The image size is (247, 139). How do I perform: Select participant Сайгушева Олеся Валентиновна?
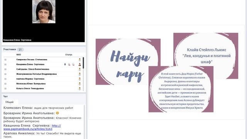click(33, 69)
